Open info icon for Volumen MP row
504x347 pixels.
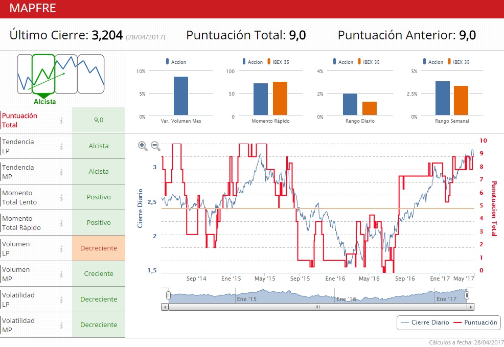(61, 274)
